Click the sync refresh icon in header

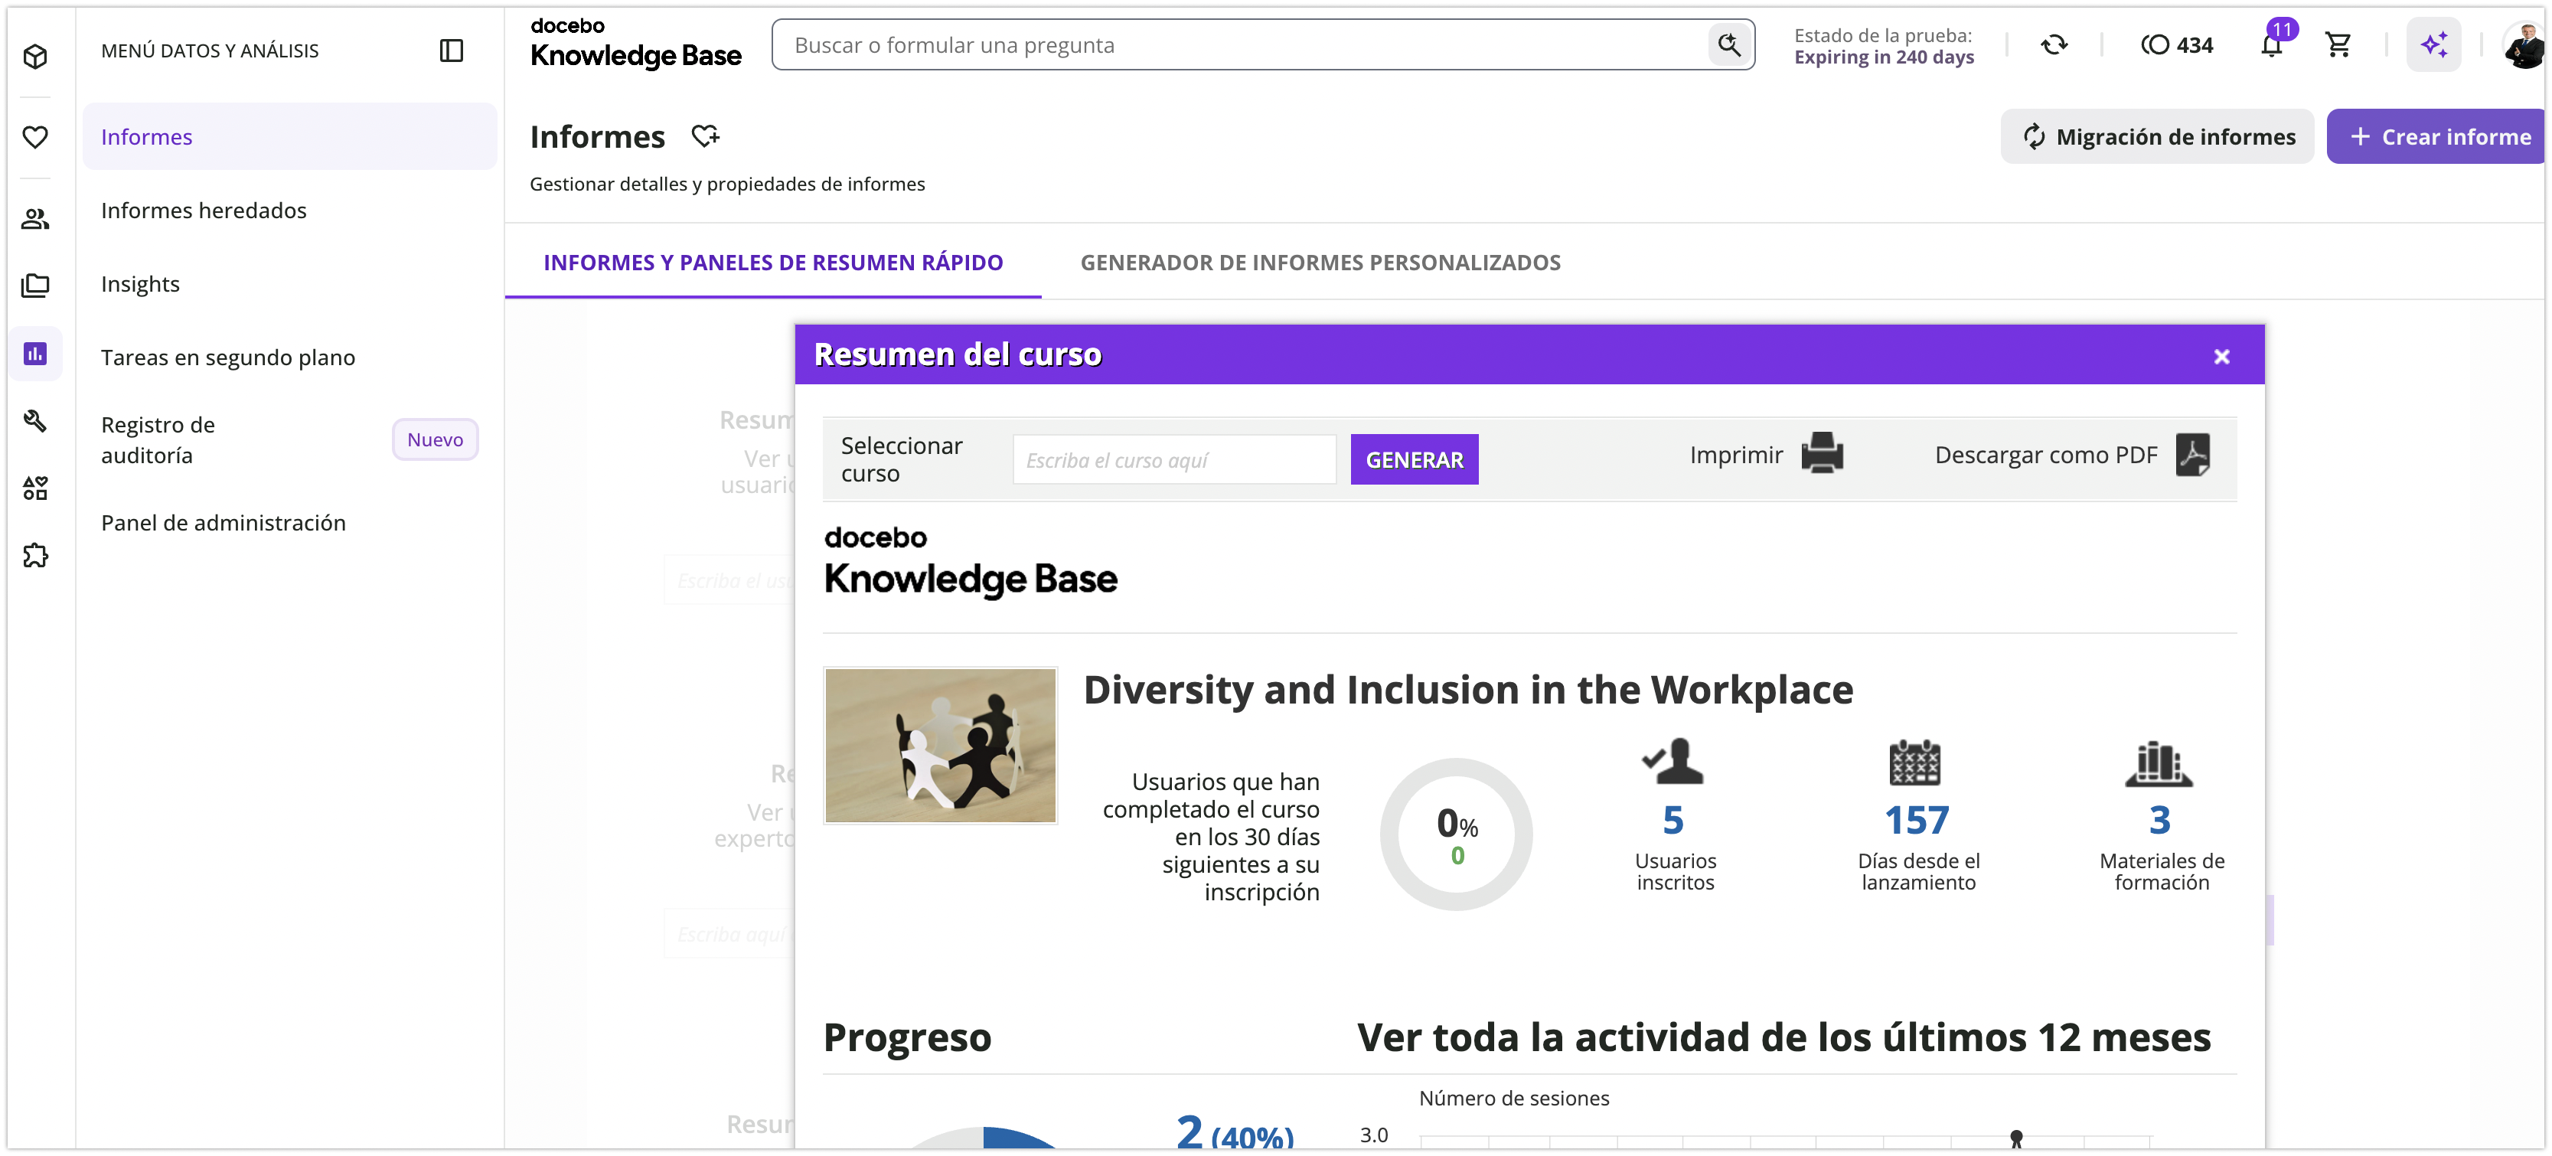tap(2054, 44)
